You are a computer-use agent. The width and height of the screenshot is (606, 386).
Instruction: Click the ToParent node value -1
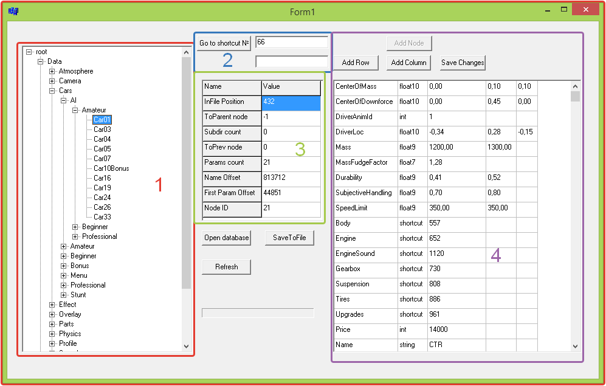click(x=291, y=119)
